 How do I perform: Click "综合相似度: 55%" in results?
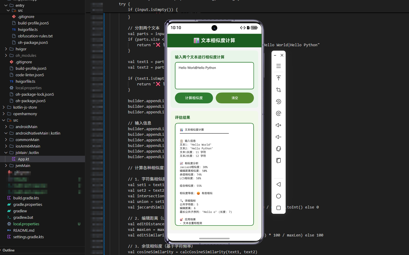pyautogui.click(x=191, y=186)
